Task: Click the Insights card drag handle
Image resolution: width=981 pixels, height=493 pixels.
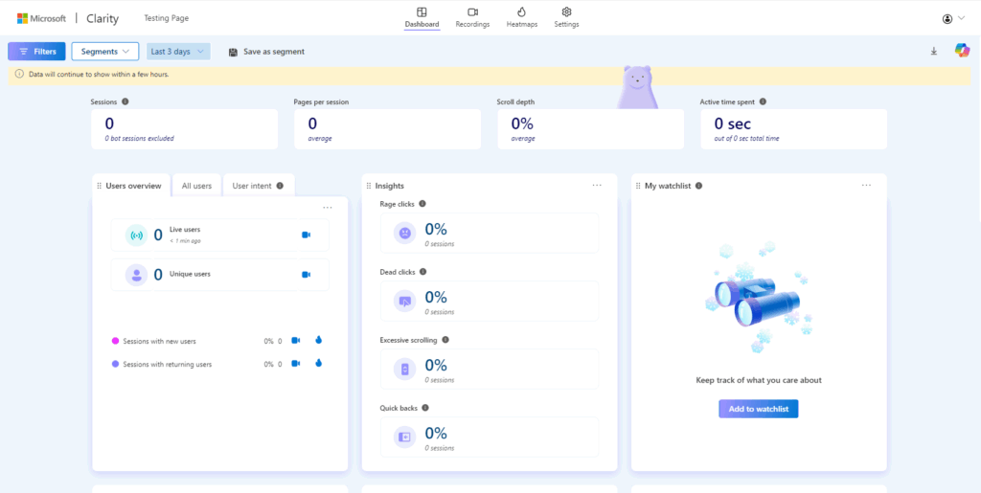Action: click(369, 186)
